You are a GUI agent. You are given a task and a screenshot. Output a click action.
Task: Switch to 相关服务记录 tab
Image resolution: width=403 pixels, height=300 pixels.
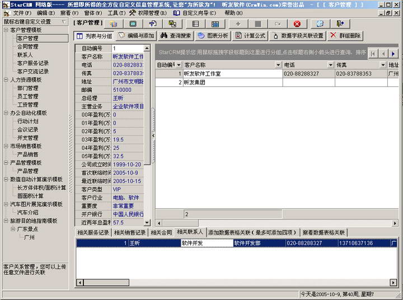tap(93, 233)
